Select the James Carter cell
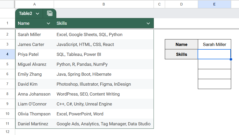239x135 pixels. click(x=34, y=44)
